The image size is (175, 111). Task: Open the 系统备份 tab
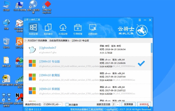pos(48,29)
